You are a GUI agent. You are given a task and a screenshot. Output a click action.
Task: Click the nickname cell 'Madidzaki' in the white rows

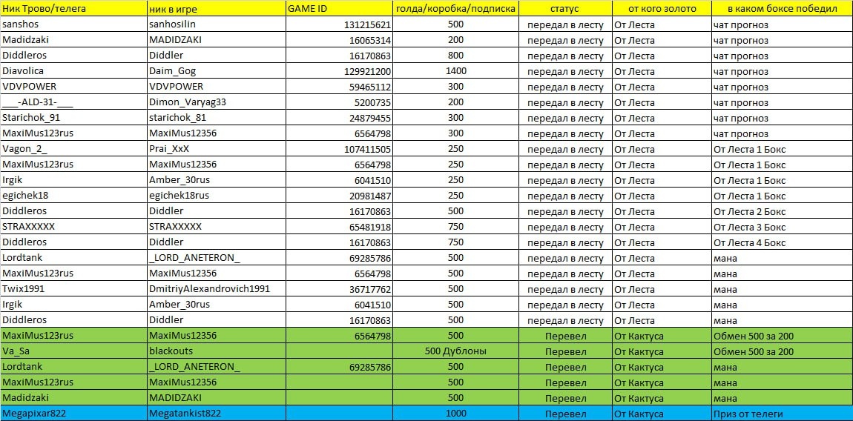pos(73,40)
